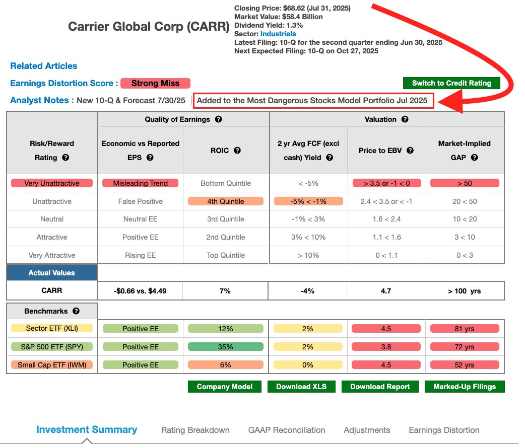The width and height of the screenshot is (525, 448).
Task: Click CARR EPS value '-$0.66 vs. $4.49'
Action: (x=140, y=291)
